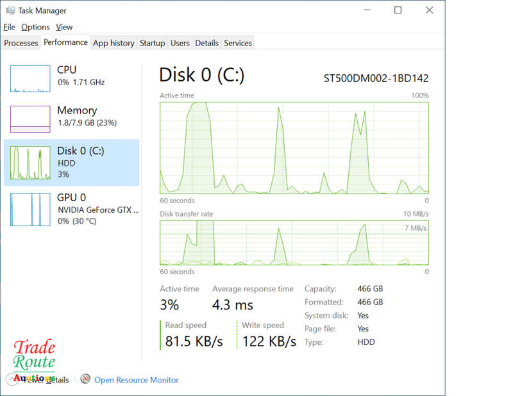Switch to the Services tab
Image resolution: width=513 pixels, height=396 pixels.
tap(238, 43)
